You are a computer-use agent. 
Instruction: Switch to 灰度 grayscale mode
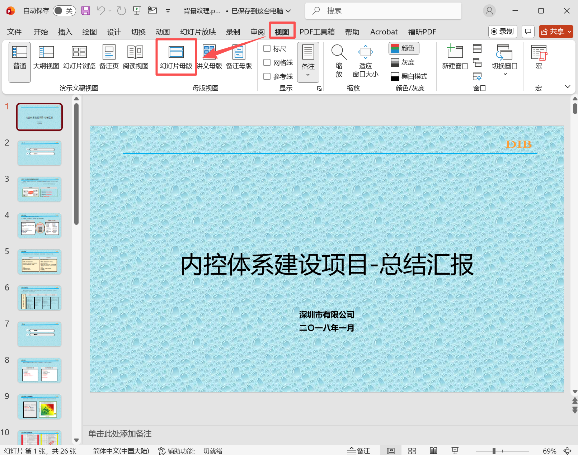pyautogui.click(x=404, y=62)
